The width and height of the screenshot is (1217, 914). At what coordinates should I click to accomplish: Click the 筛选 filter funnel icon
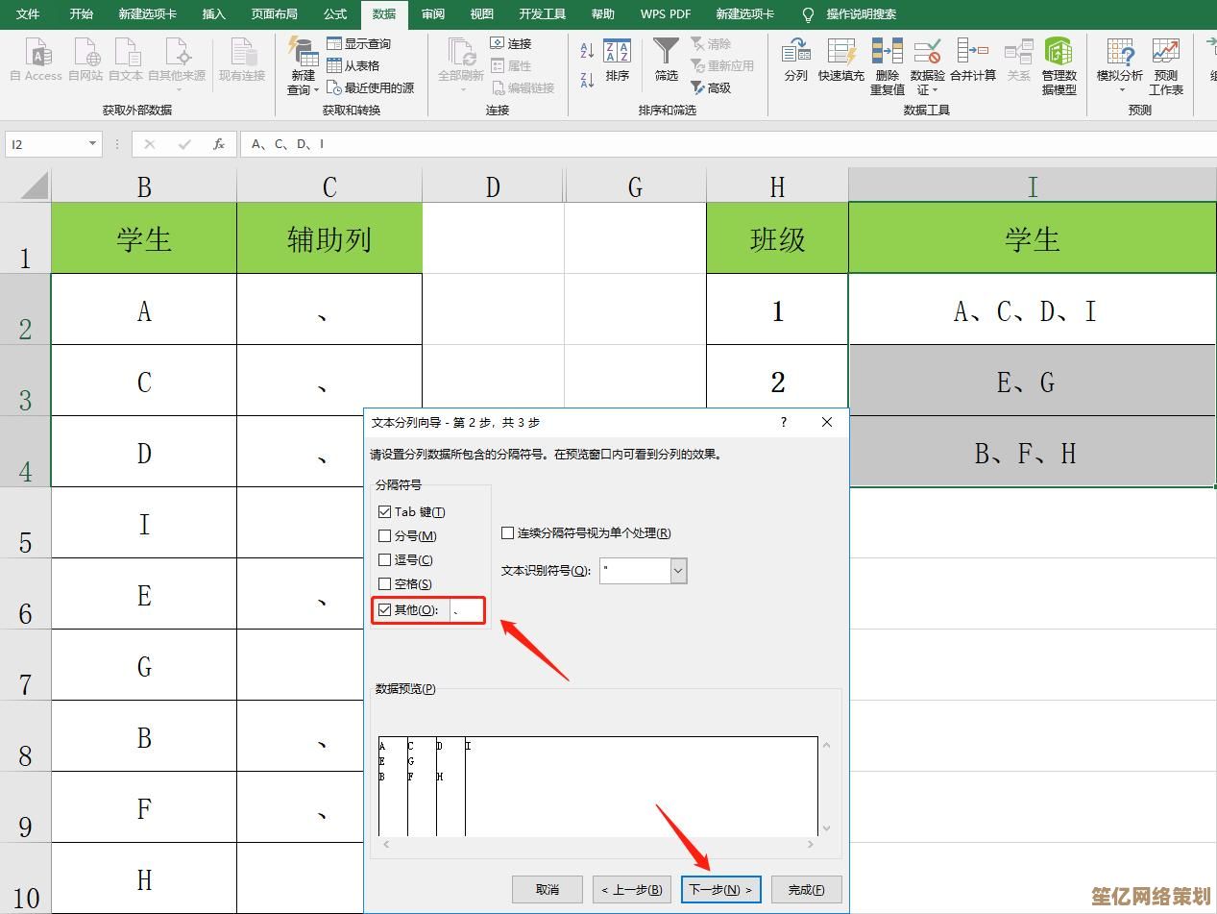pos(666,55)
